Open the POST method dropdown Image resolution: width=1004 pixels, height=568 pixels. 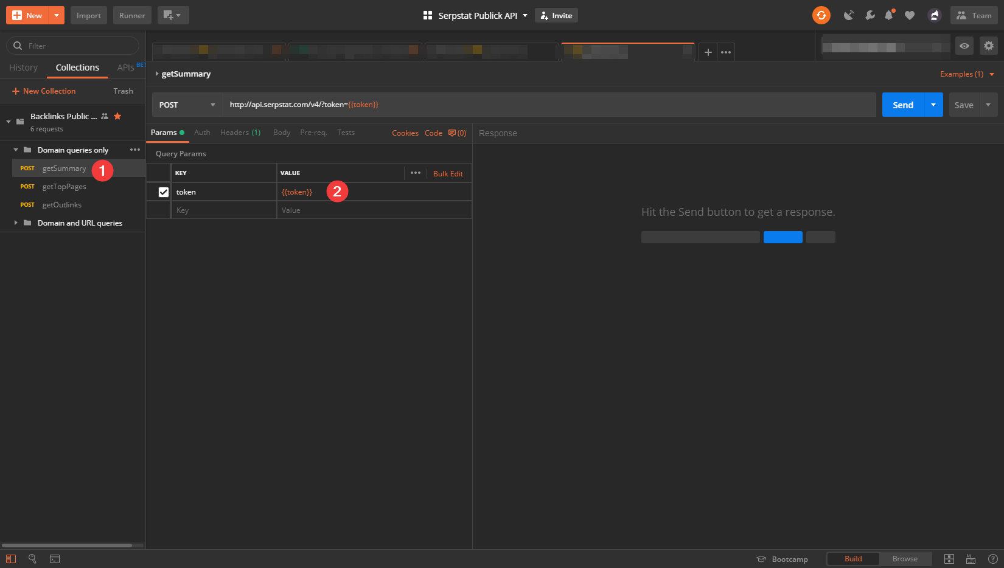(187, 105)
